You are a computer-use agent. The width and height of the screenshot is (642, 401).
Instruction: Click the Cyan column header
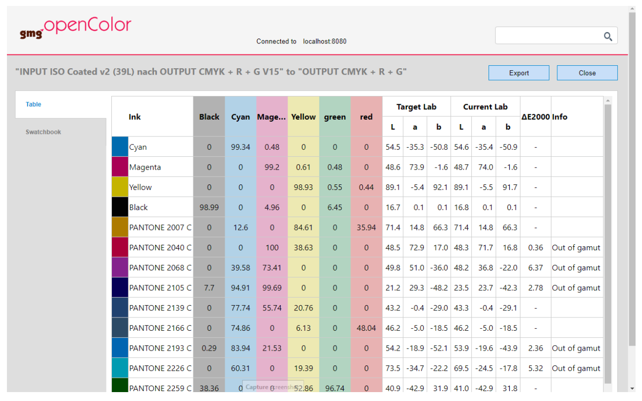(241, 117)
